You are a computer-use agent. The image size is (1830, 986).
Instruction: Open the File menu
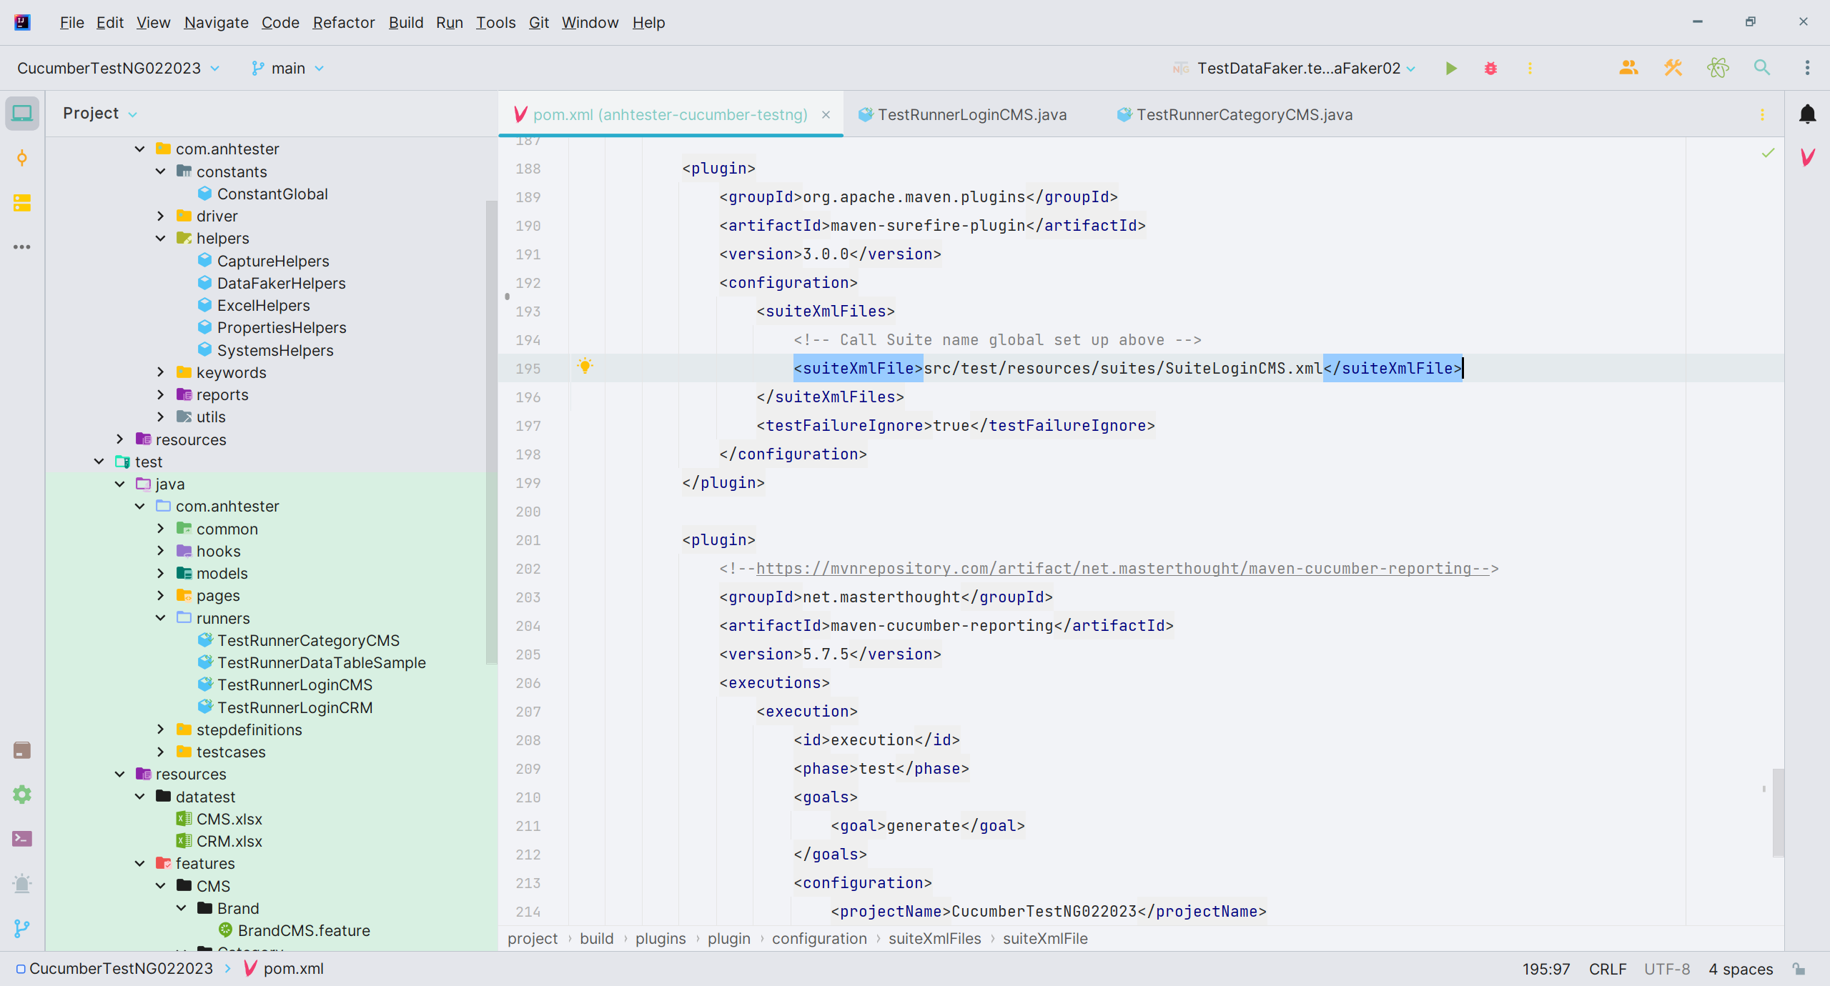71,22
